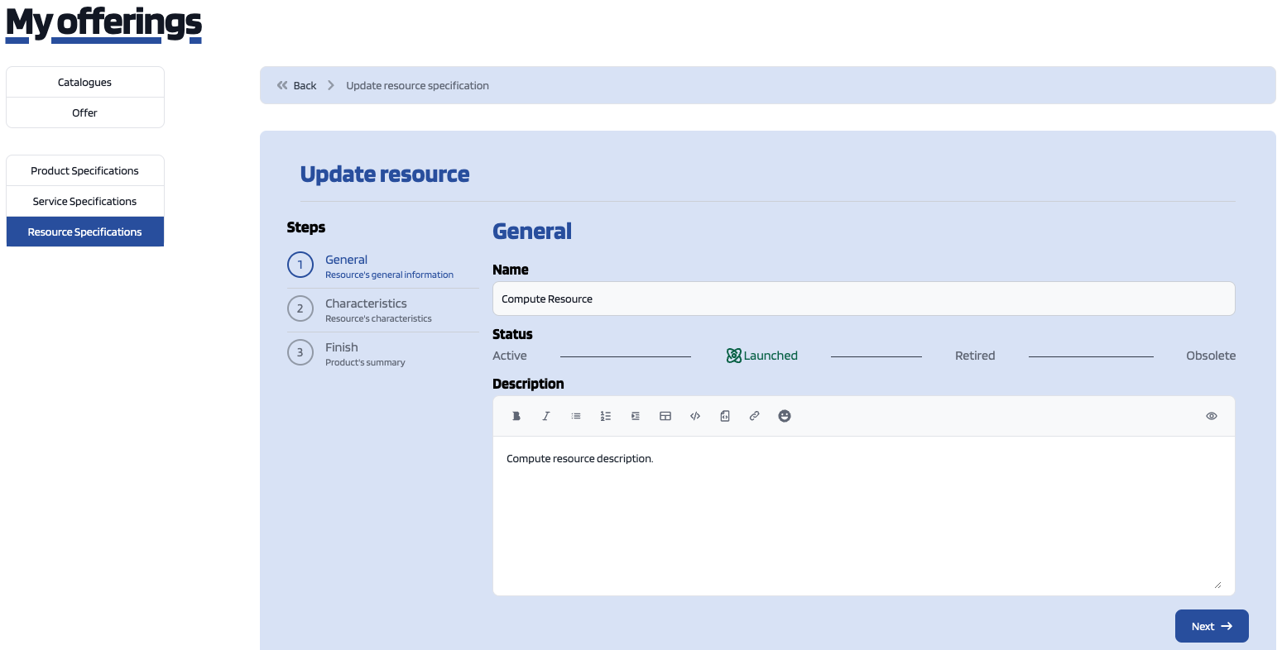
Task: Click "Resource's characteristics" subtitle
Action: click(x=378, y=318)
